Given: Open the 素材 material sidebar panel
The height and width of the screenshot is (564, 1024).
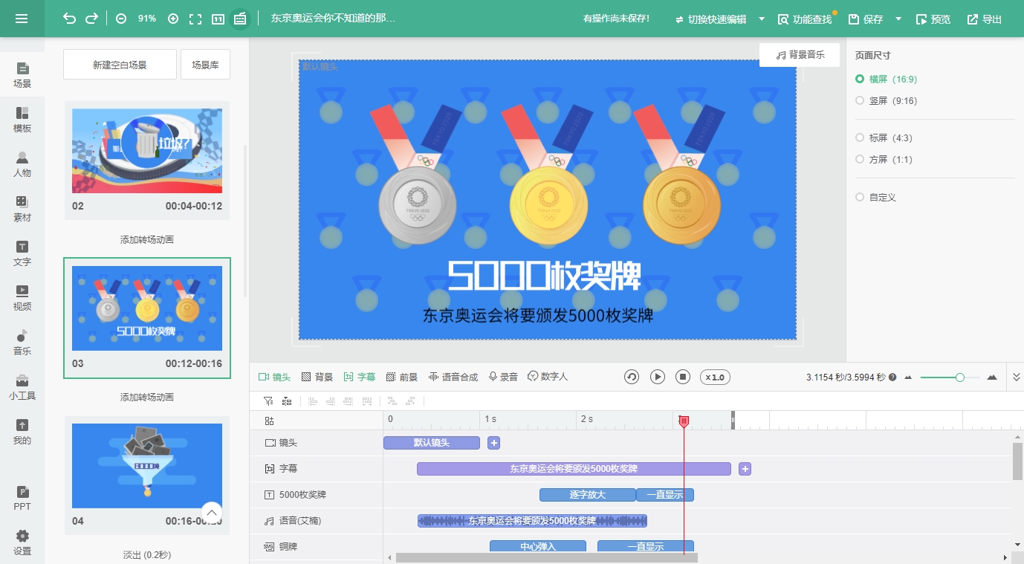Looking at the screenshot, I should click(22, 209).
